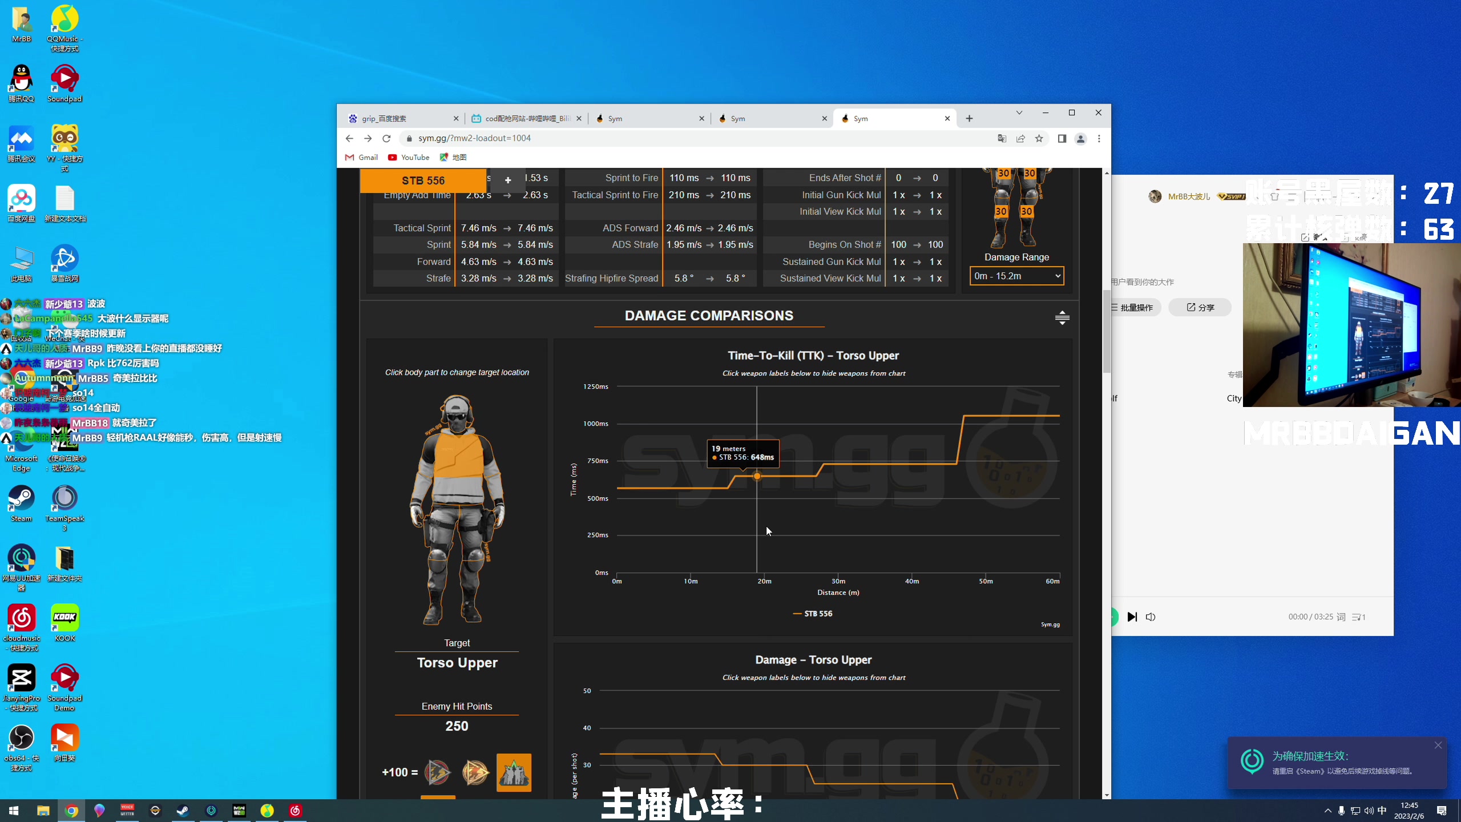Dismiss the UU accelerator notification
Screen dimensions: 1461x822
pyautogui.click(x=1438, y=746)
